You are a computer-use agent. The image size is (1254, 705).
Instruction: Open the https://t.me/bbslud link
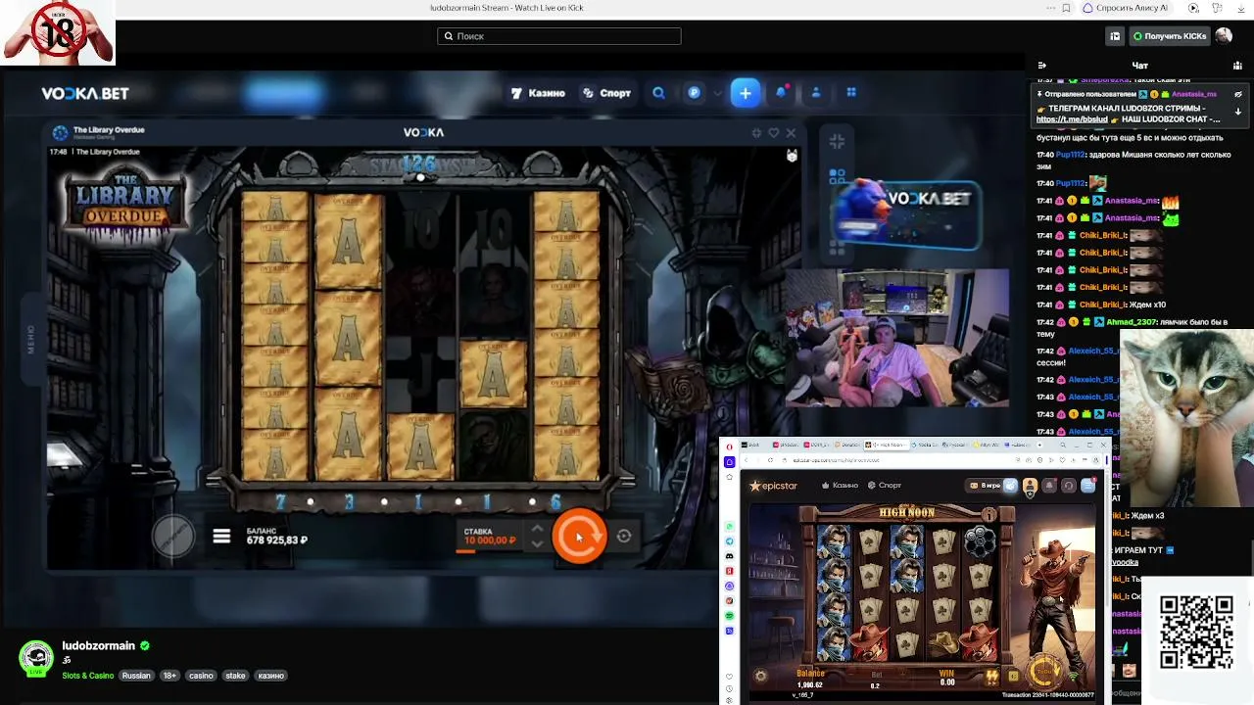(1072, 119)
